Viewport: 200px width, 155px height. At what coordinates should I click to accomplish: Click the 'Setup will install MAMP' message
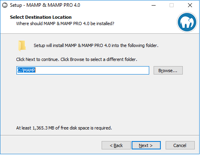[x=96, y=45]
